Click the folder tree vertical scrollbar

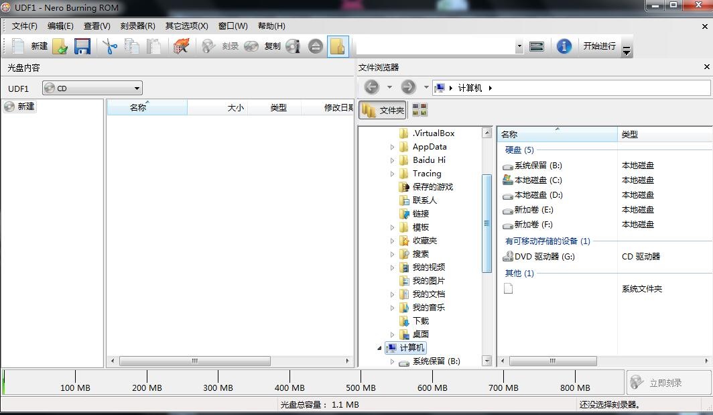coord(487,223)
